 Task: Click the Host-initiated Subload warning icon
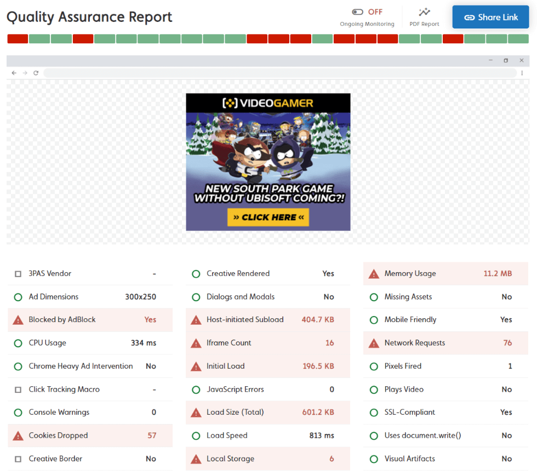196,320
